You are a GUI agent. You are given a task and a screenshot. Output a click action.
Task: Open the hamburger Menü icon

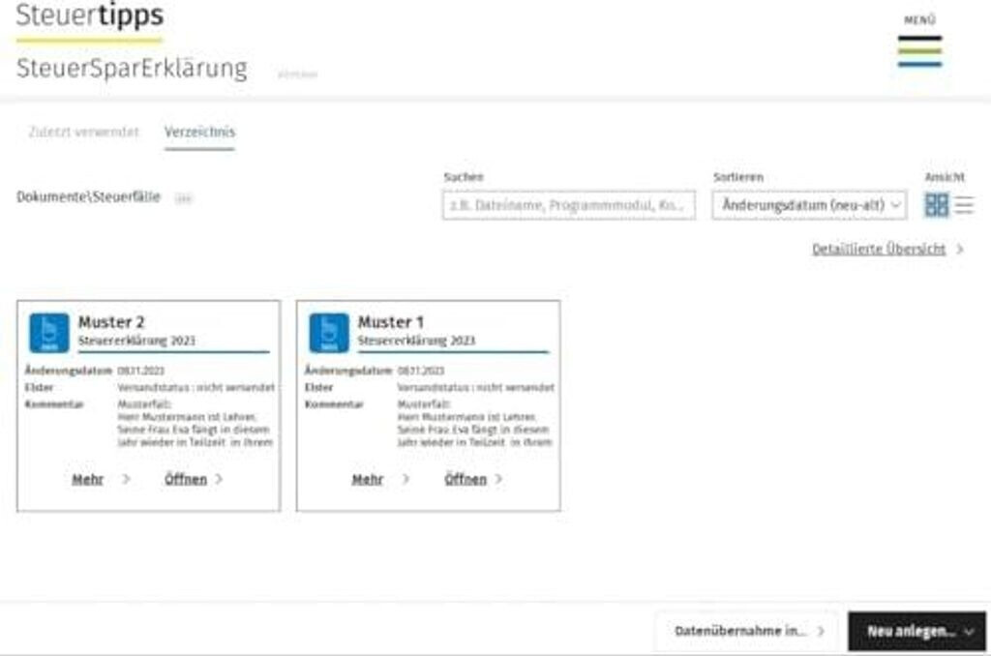coord(918,50)
